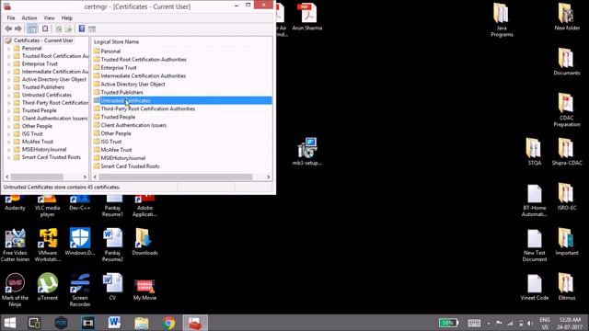Open File Explorer from the taskbar
Viewport: 589px width, 331px height.
[x=142, y=323]
